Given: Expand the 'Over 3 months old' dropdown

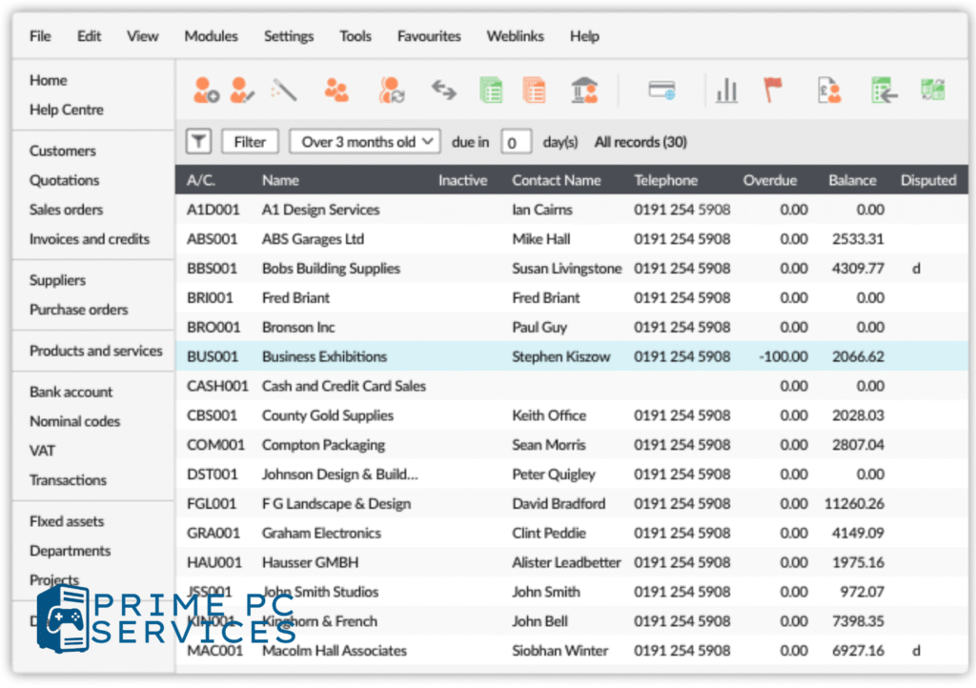Looking at the screenshot, I should pos(363,142).
